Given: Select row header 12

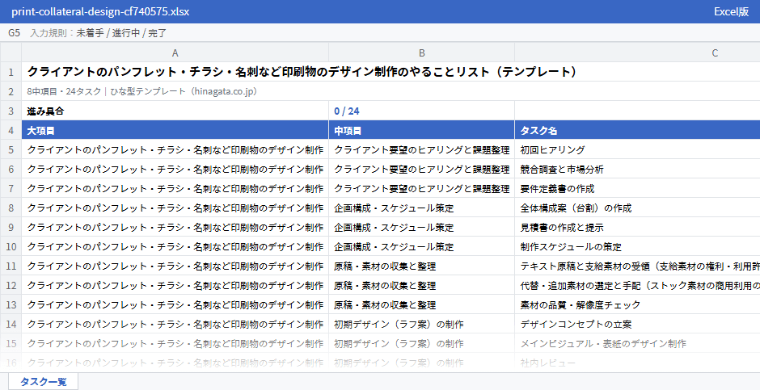Looking at the screenshot, I should (11, 285).
